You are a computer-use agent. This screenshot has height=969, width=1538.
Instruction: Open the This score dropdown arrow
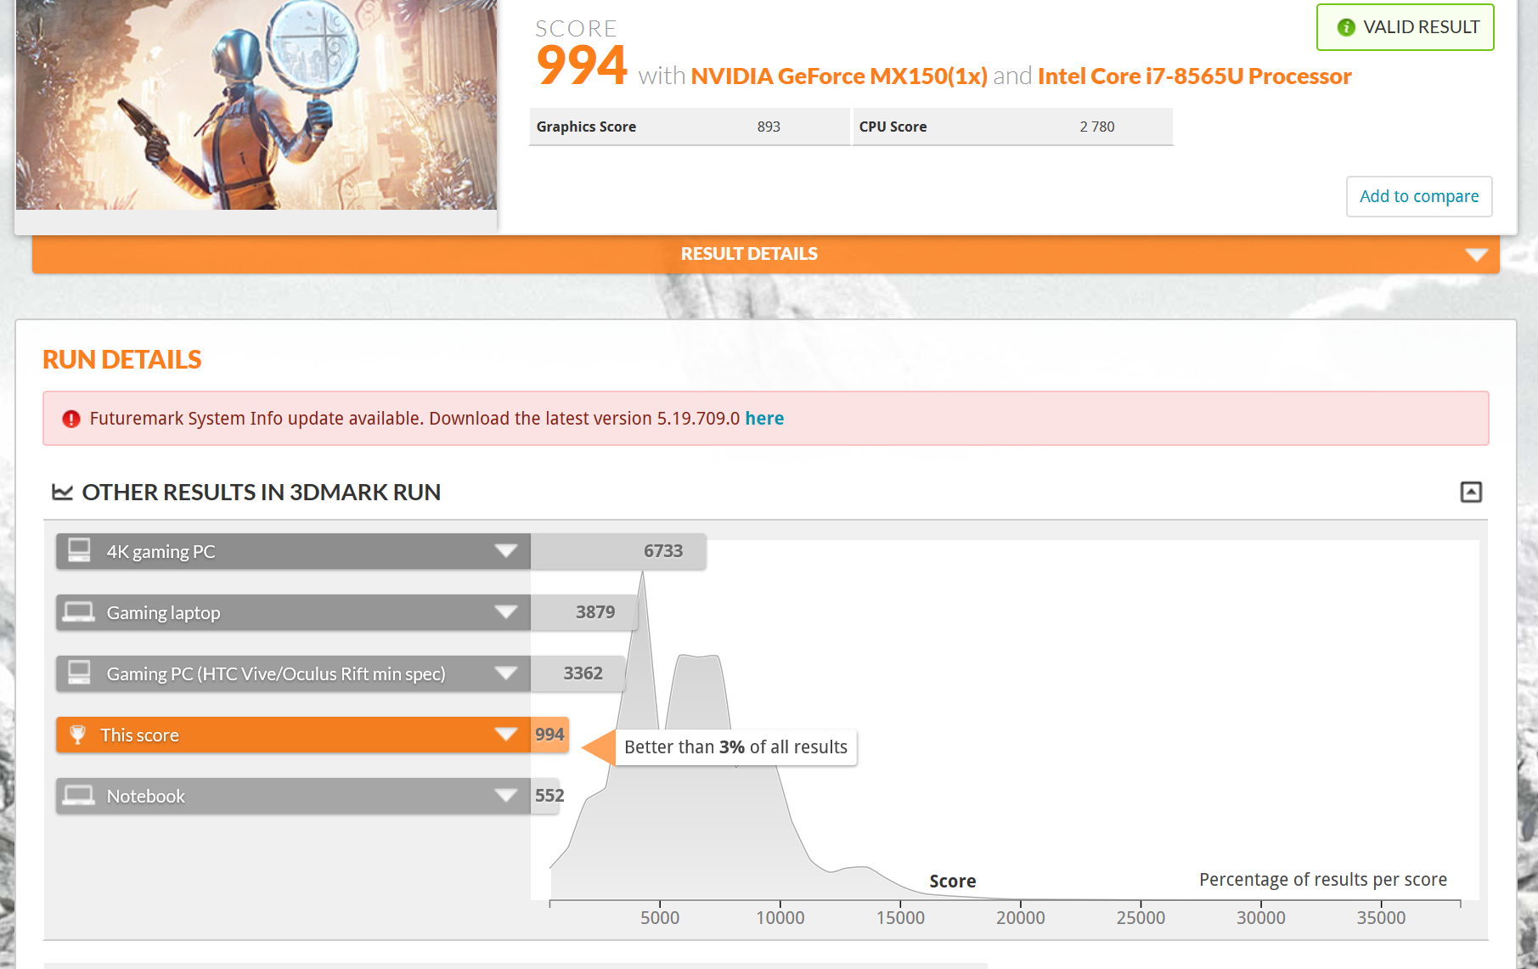(x=506, y=735)
